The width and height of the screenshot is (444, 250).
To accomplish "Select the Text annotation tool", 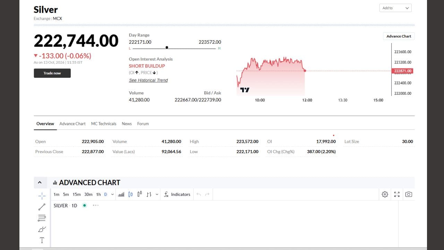I will click(x=42, y=240).
